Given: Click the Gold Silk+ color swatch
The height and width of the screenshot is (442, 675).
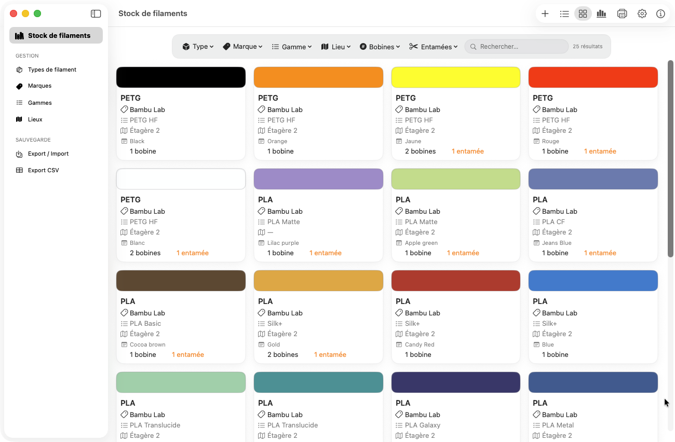Looking at the screenshot, I should [x=318, y=281].
